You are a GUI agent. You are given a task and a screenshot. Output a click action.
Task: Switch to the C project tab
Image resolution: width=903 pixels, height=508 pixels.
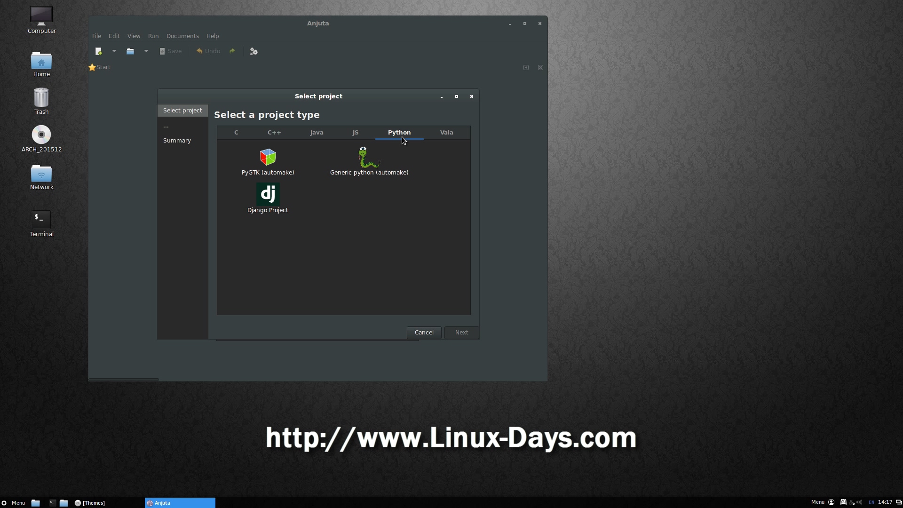[x=236, y=133]
